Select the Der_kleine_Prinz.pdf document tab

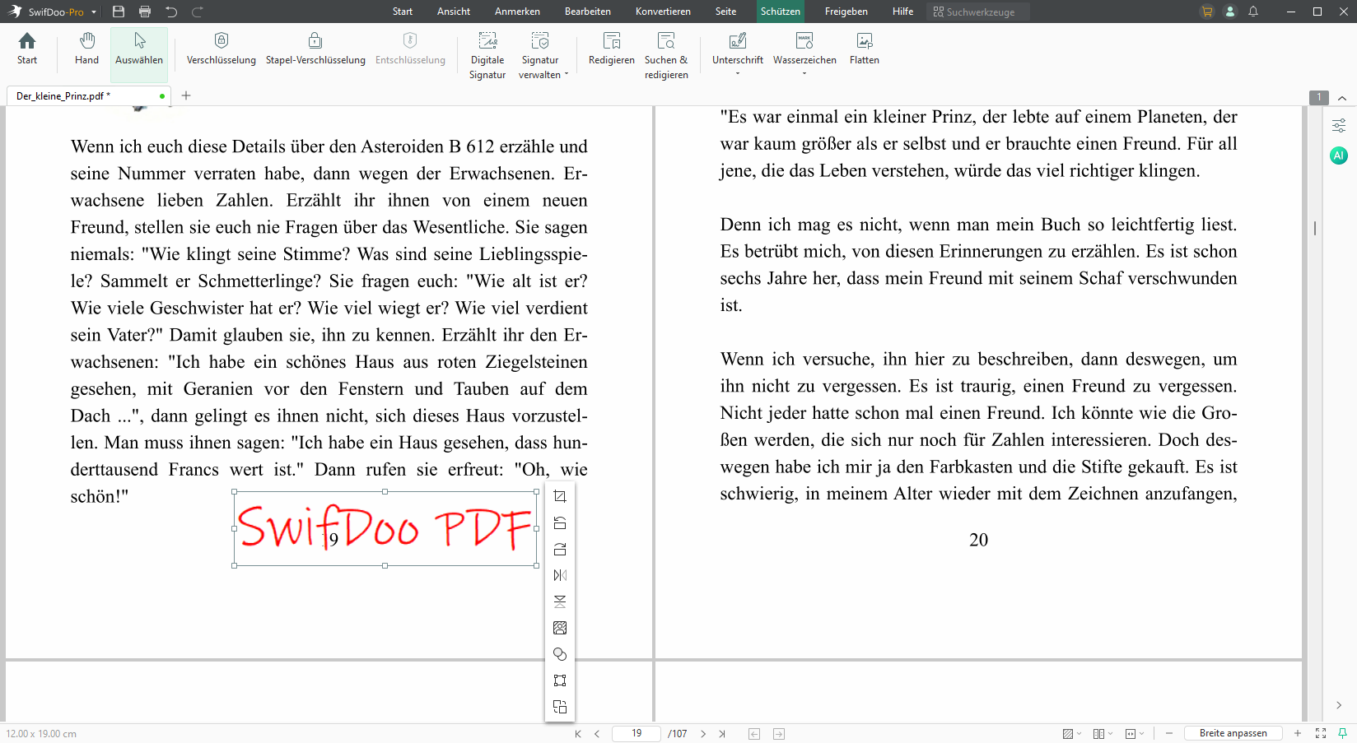tap(89, 95)
